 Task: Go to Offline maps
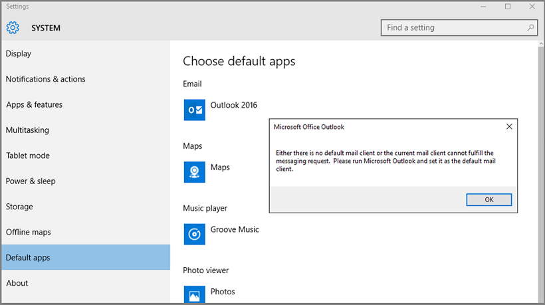pos(86,232)
